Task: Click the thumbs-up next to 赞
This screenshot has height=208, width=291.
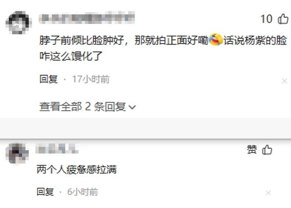Action: 267,150
